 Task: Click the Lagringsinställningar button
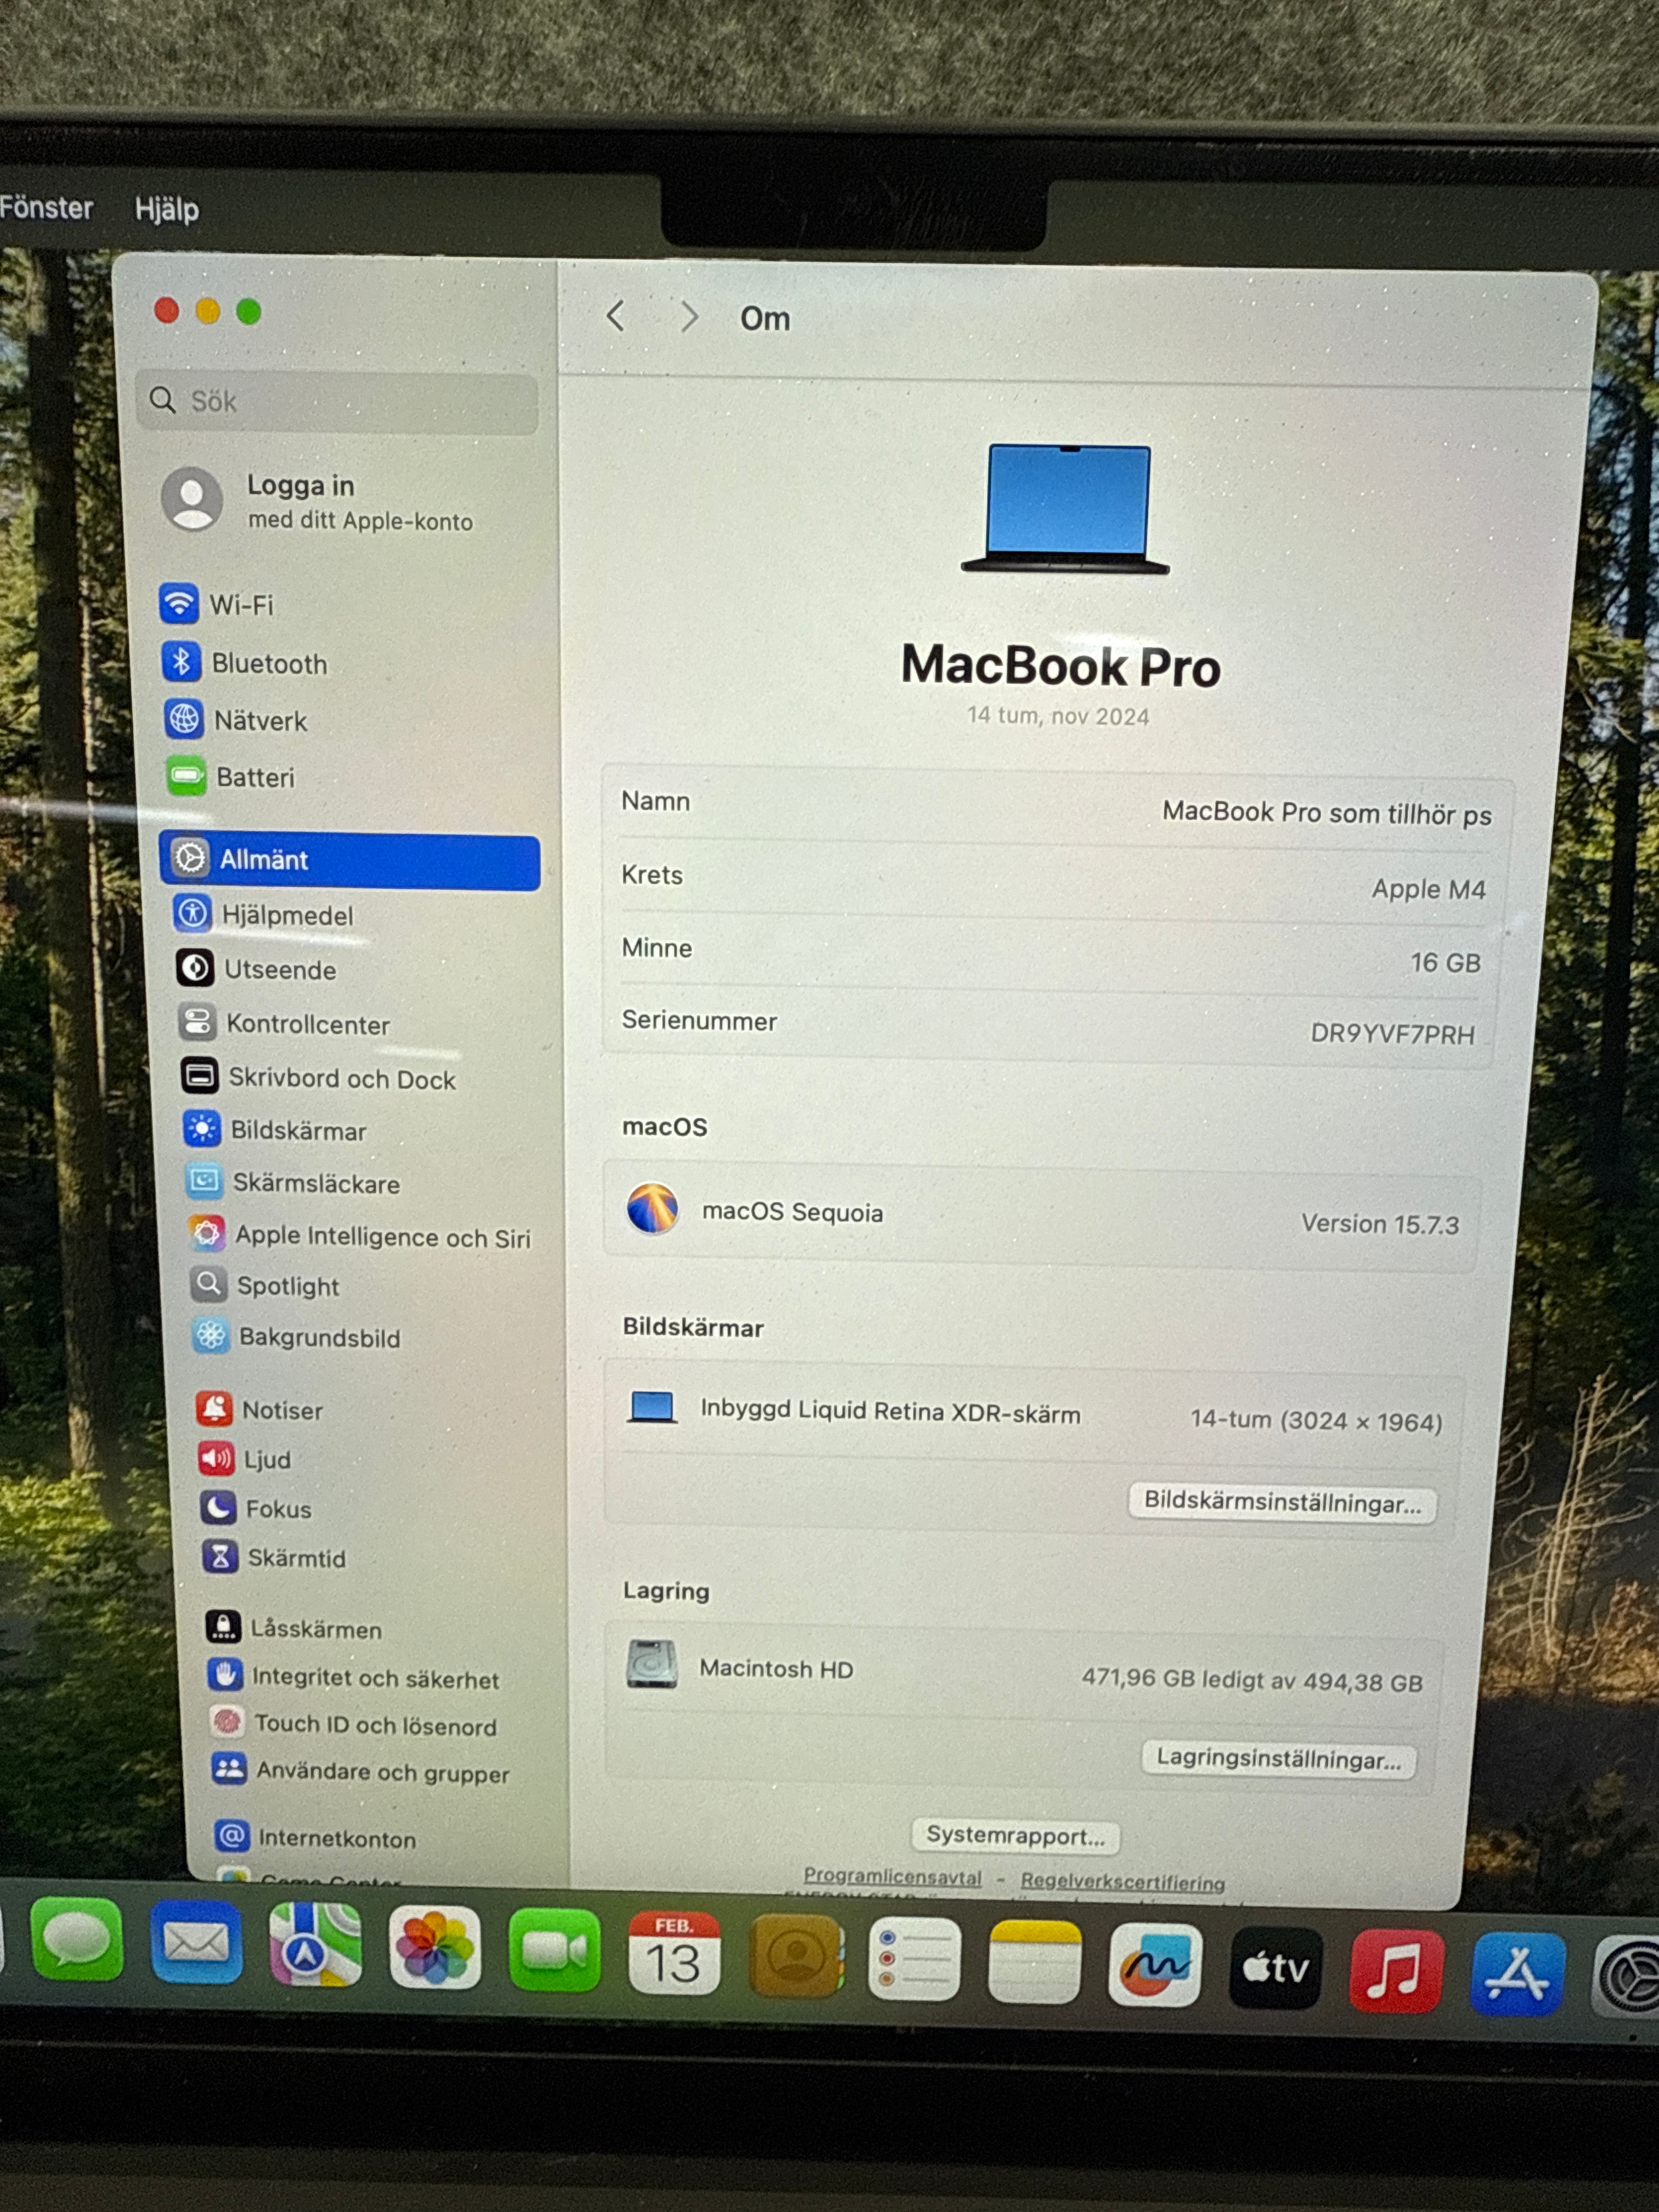point(1277,1759)
